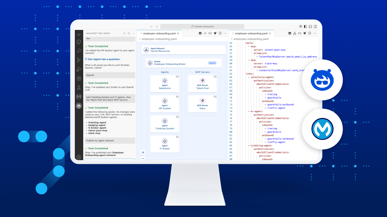Switch to the left employee-onboarding.yaml tab

[x=160, y=33]
